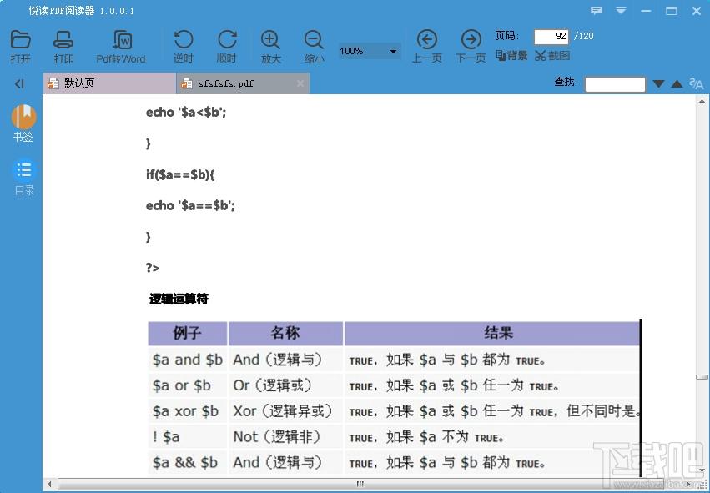
Task: Click the '$a xor $b' cell
Action: coord(188,411)
